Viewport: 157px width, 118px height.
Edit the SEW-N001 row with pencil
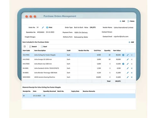[127, 77]
